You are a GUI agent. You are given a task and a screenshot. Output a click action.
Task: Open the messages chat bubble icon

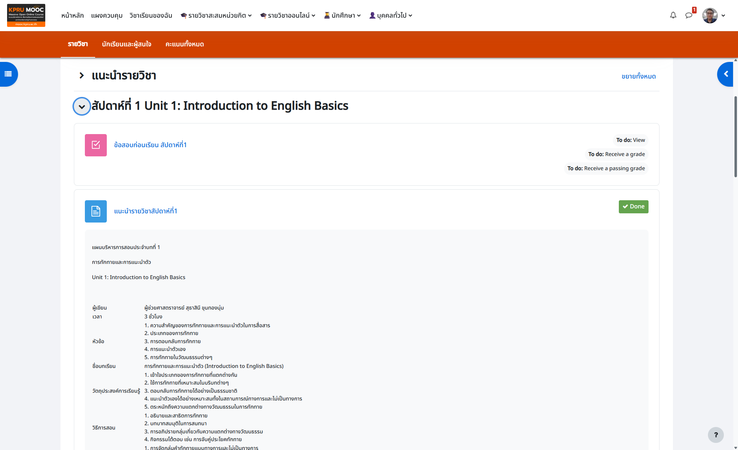[688, 15]
